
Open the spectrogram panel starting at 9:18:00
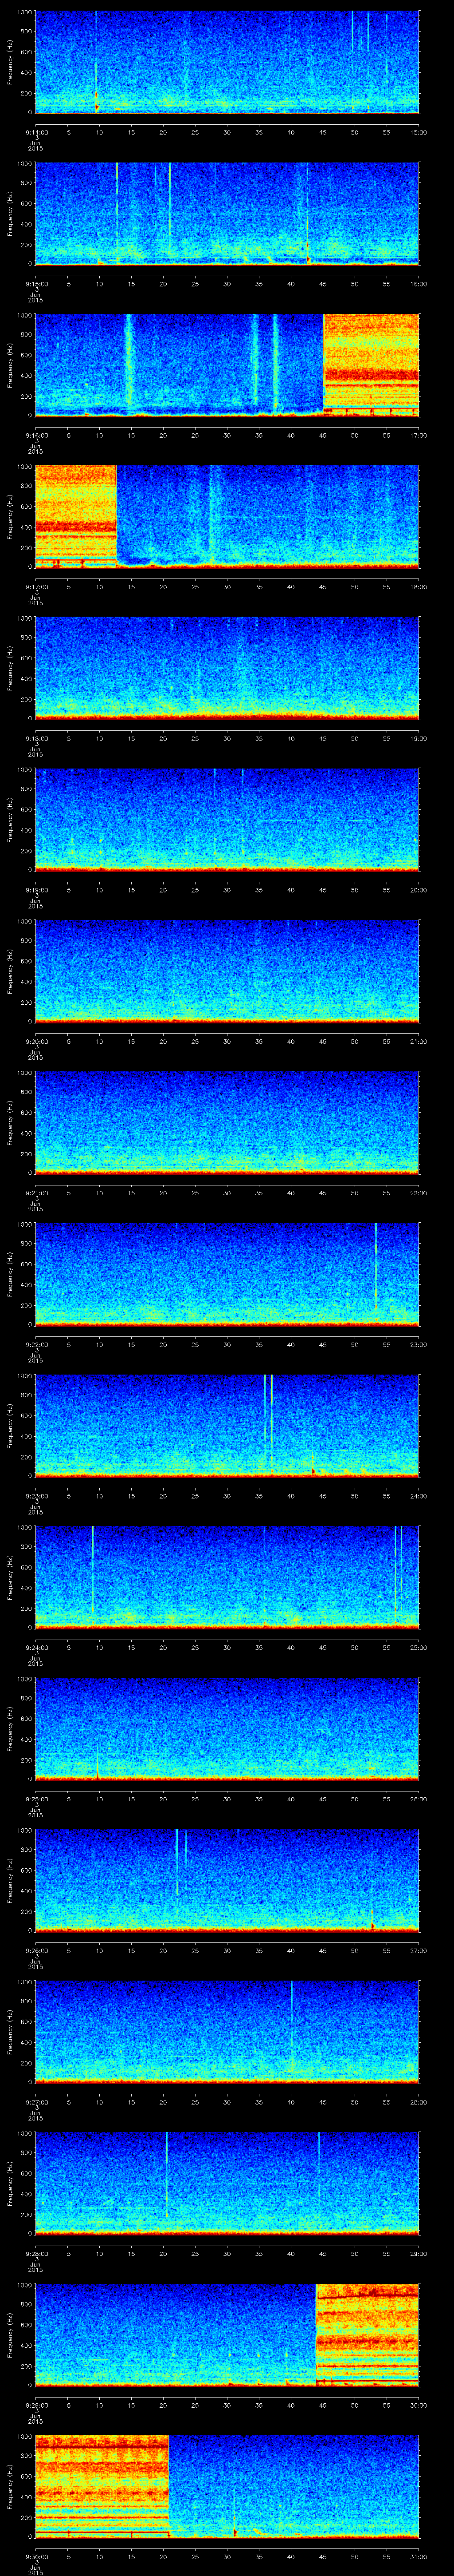pos(227,668)
